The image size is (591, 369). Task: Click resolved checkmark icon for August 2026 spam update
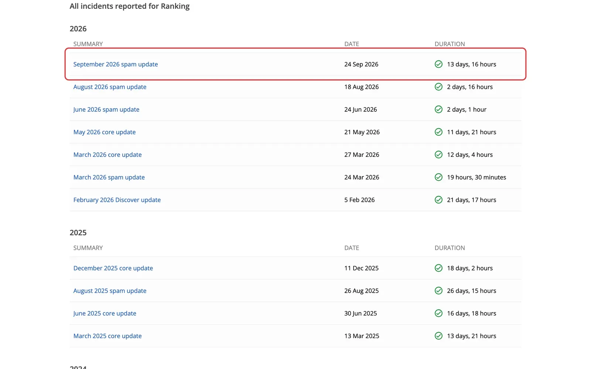[438, 87]
